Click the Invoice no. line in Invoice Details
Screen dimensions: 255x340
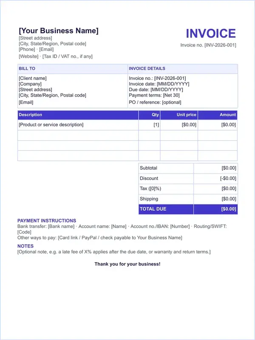click(x=157, y=78)
